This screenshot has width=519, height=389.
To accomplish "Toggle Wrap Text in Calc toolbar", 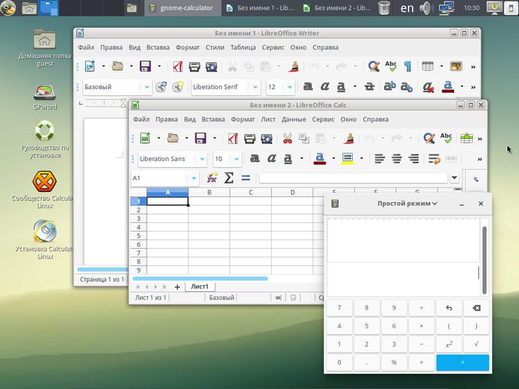I will [434, 159].
